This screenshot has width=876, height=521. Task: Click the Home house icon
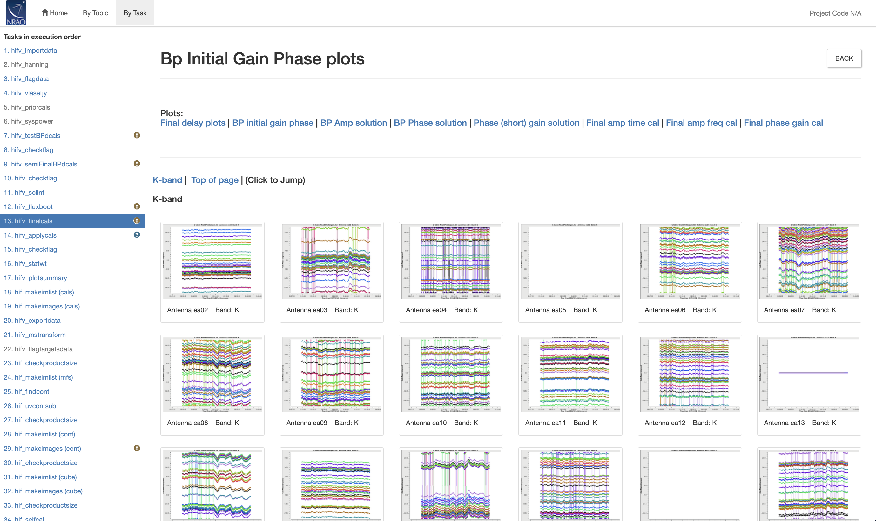[x=44, y=12]
